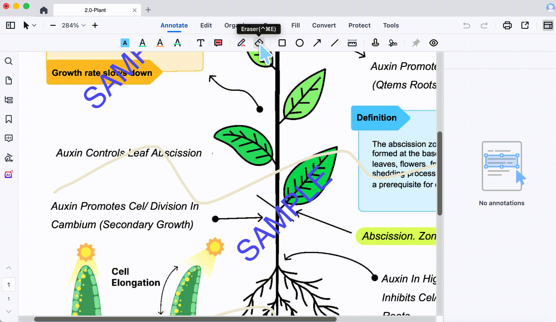This screenshot has height=322, width=556.
Task: Open the cursor tool dropdown
Action: click(34, 25)
